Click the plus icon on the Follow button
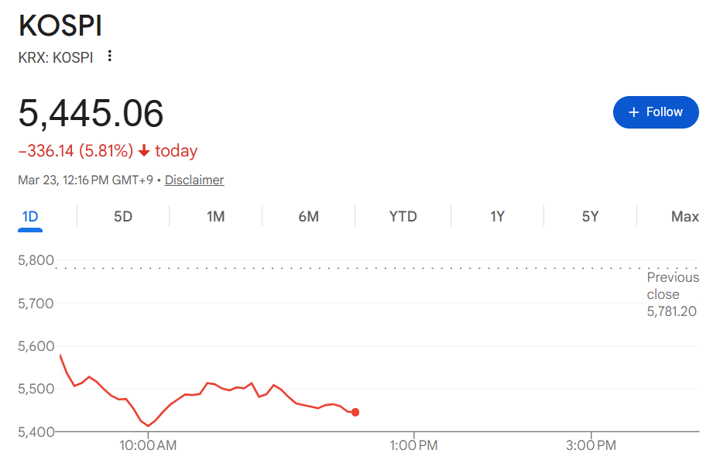Screen dimensions: 720x467 (634, 112)
